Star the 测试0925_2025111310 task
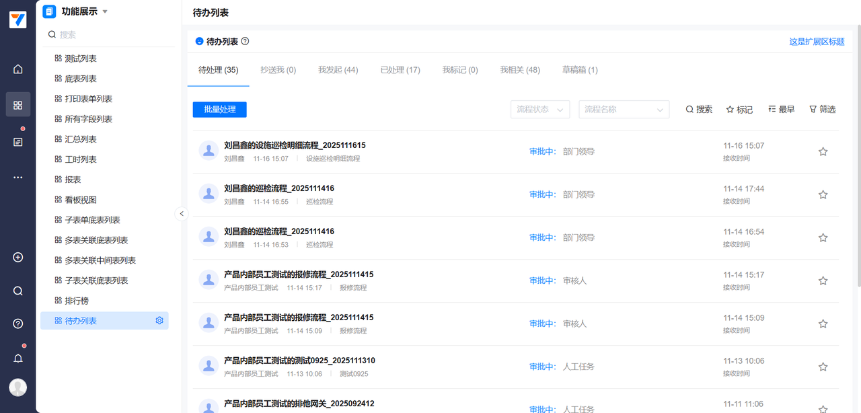Screen dimensions: 861x413 point(823,367)
